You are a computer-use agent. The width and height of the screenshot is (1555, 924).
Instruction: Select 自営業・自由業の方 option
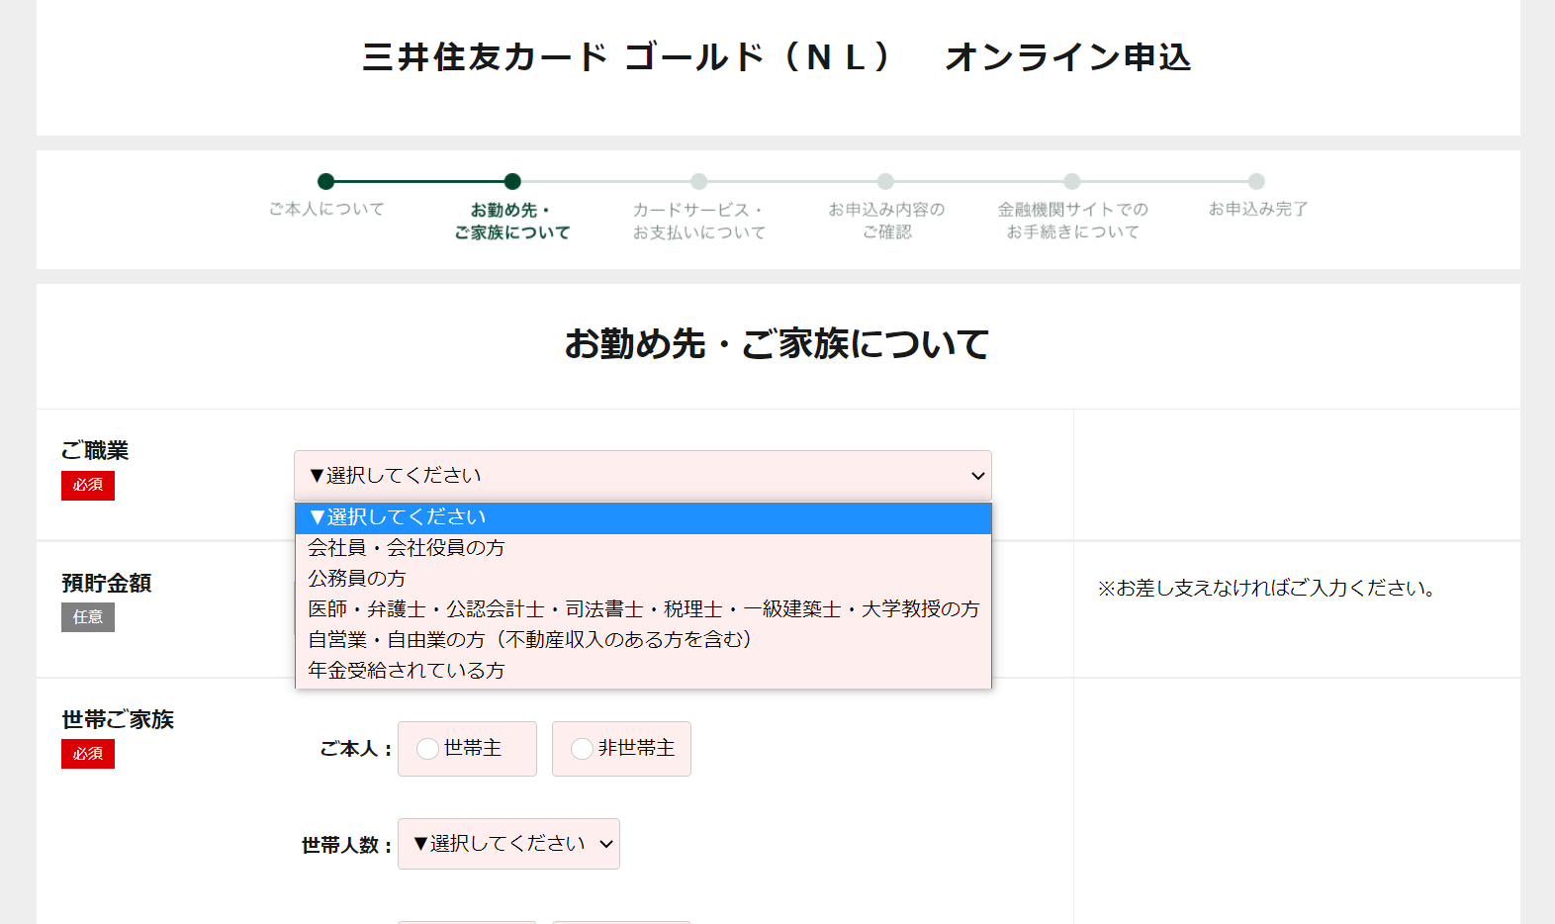[643, 640]
